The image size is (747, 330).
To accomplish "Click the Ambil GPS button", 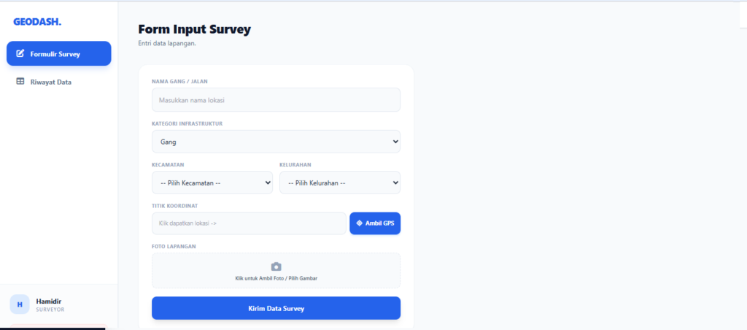I will 375,223.
